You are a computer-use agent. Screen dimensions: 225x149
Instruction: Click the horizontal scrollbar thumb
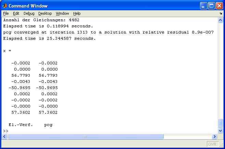[85, 136]
